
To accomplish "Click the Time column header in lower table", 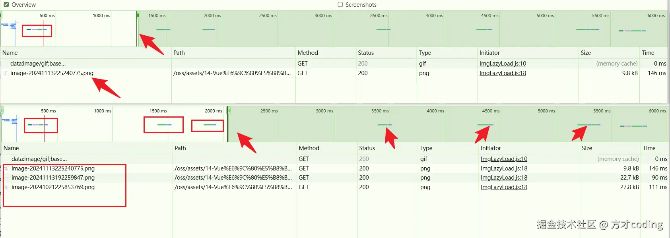I will [x=649, y=148].
